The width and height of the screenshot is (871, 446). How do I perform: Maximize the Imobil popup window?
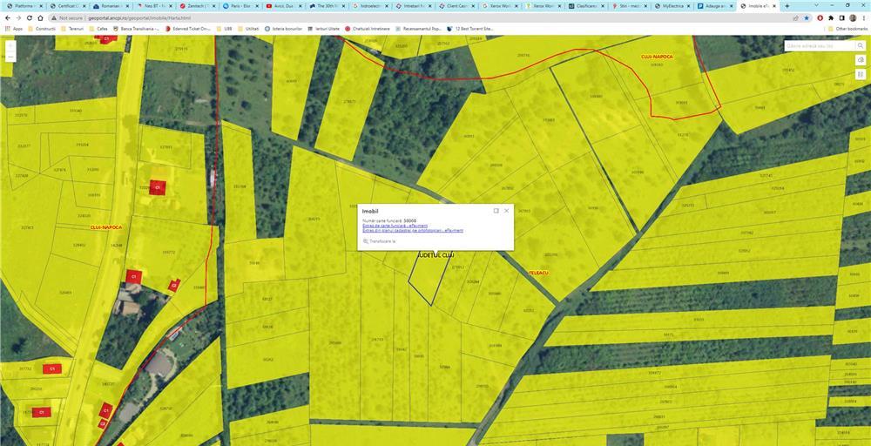[496, 211]
